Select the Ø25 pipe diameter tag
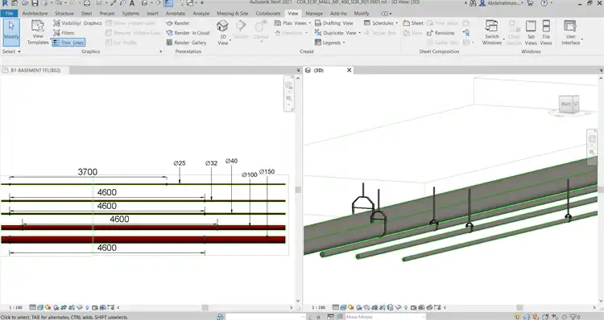604x320 pixels. [x=180, y=163]
